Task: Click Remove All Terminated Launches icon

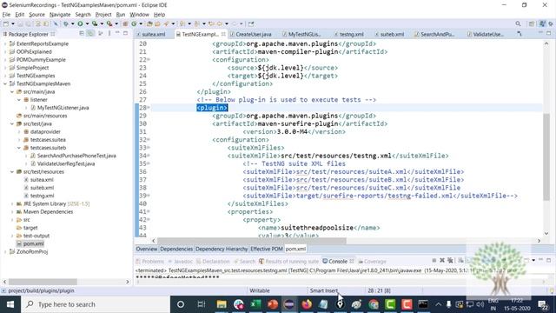Action: coord(450,261)
